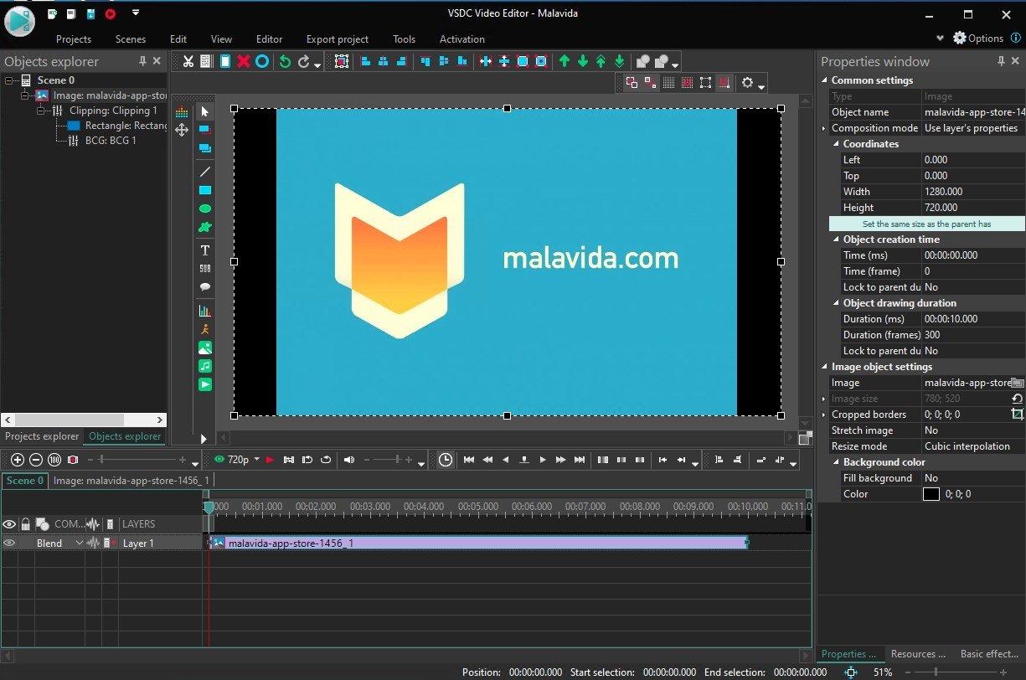Close the Objects explorer panel

(157, 61)
